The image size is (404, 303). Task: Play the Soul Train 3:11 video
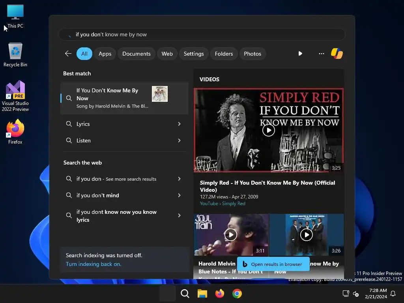coord(230,235)
